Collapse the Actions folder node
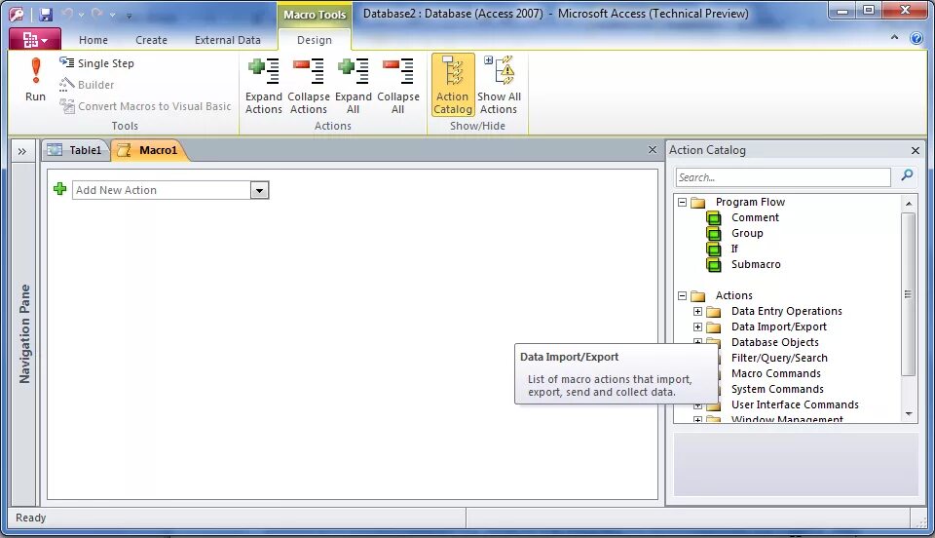Screen dimensions: 935x538 [x=682, y=295]
